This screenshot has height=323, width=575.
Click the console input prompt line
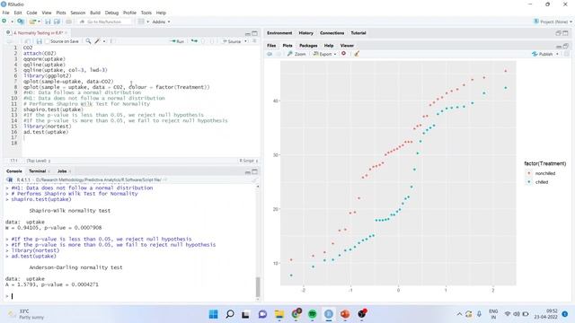point(130,296)
